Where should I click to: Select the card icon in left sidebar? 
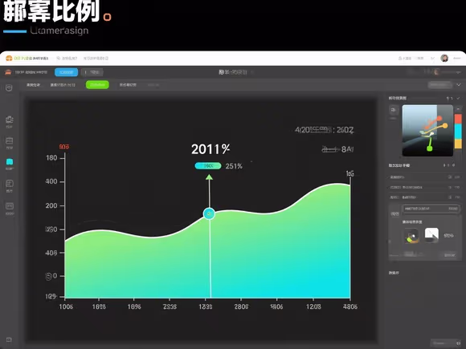click(10, 206)
